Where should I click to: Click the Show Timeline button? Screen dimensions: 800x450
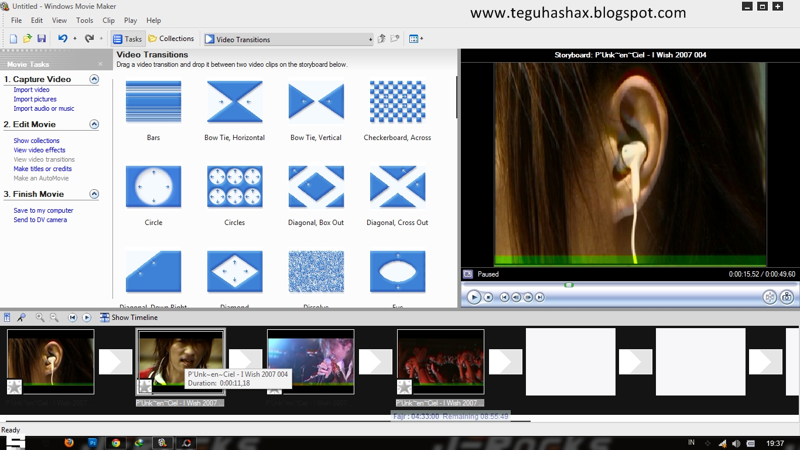click(x=129, y=318)
